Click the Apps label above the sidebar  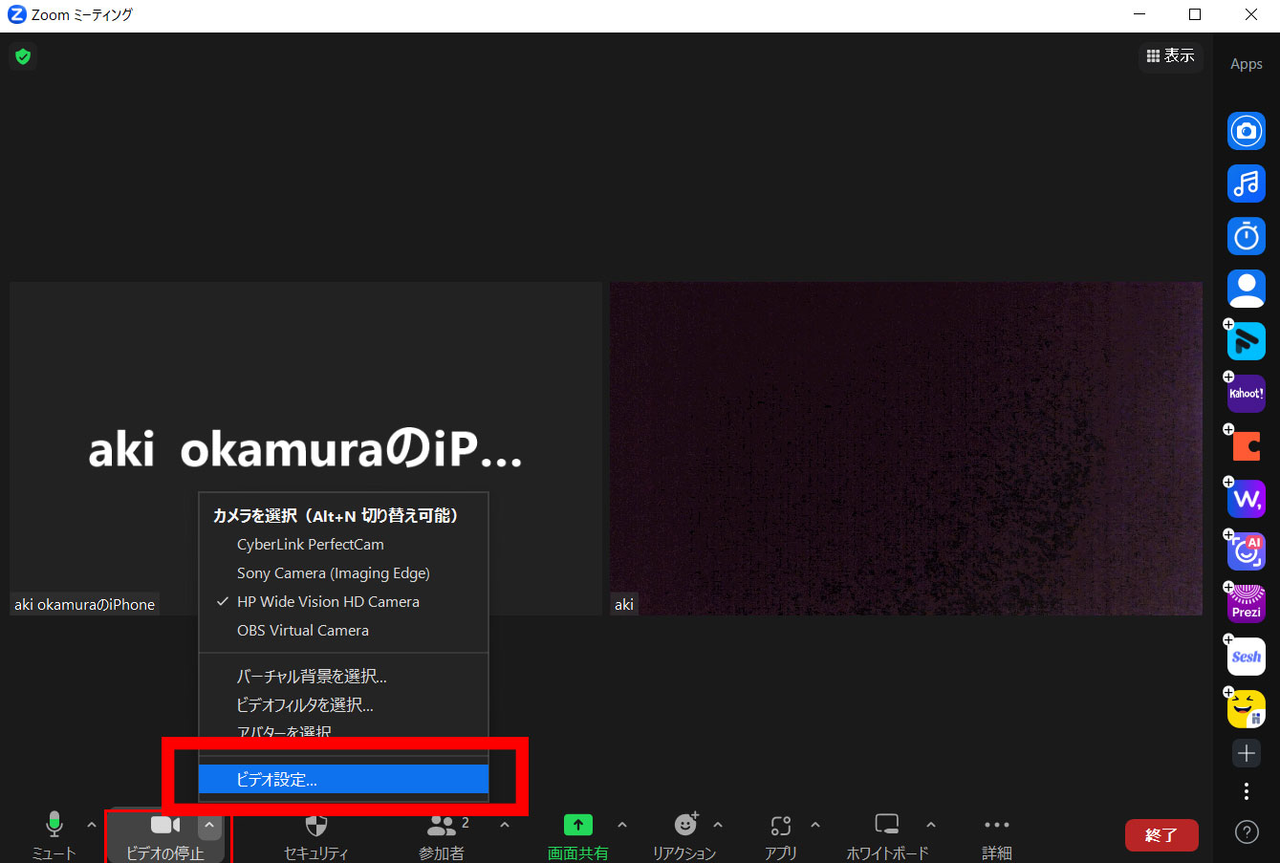coord(1246,64)
